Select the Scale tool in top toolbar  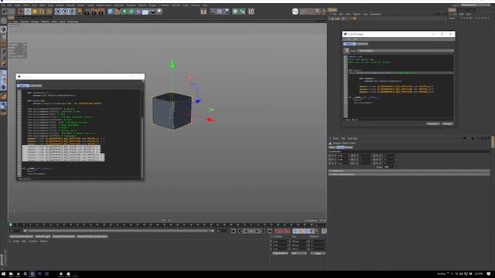pyautogui.click(x=35, y=12)
